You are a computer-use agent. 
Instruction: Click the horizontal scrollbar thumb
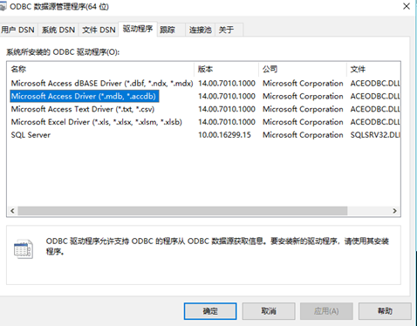(x=182, y=211)
